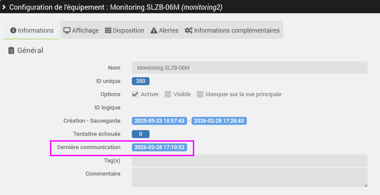Screen dimensions: 380x195
Task: Click the Informations tab info icon
Action: click(x=13, y=30)
